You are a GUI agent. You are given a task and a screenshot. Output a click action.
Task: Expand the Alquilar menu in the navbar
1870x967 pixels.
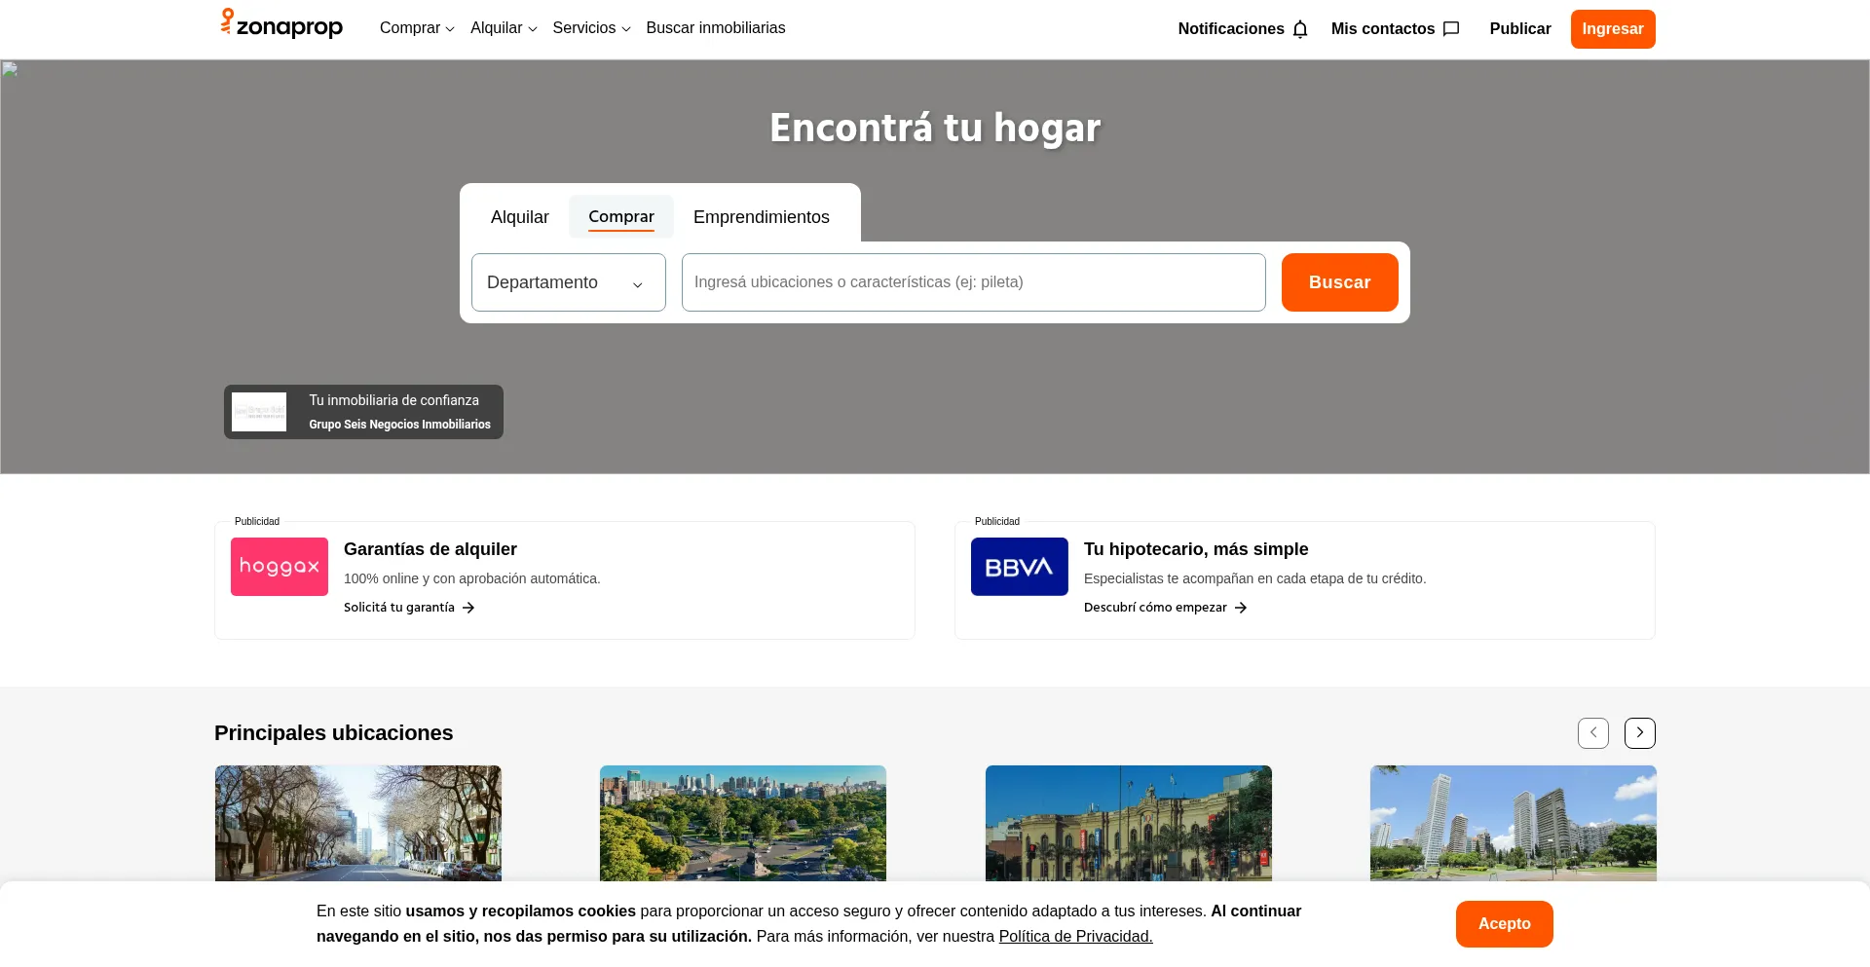click(x=504, y=28)
